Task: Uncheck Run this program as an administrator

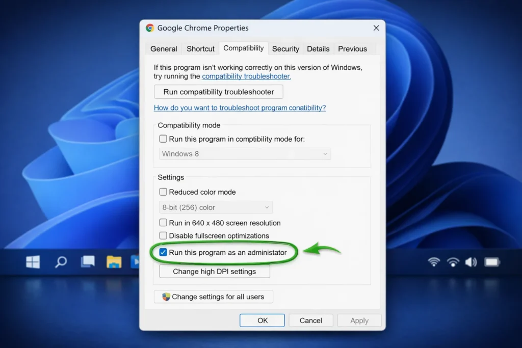Action: (x=163, y=252)
